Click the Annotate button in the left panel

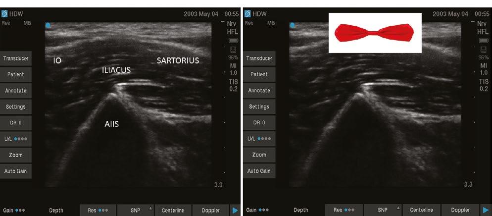click(x=16, y=91)
